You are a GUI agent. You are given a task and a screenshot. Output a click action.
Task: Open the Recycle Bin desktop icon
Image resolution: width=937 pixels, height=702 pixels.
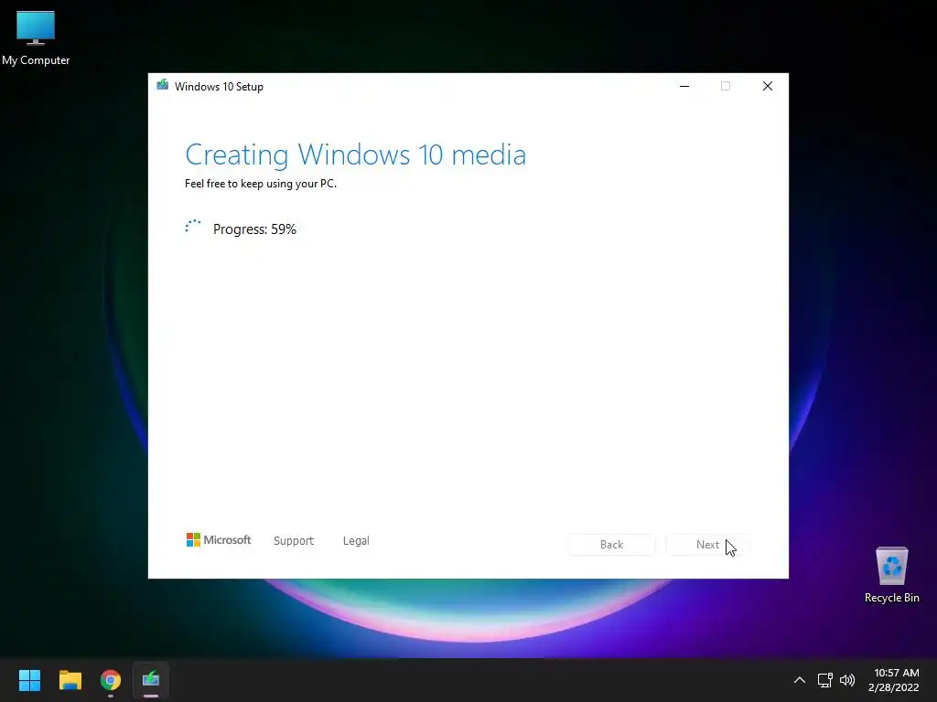point(891,575)
